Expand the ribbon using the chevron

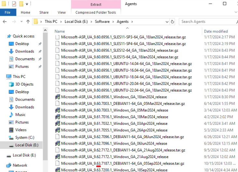click(236, 12)
